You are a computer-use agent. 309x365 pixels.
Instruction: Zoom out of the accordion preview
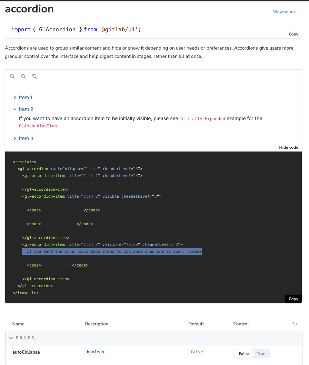23,76
